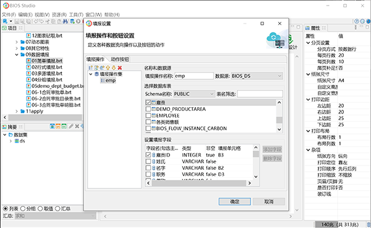Check the 各类销售额 table checkbox
This screenshot has height=228, width=371.
tap(148, 122)
